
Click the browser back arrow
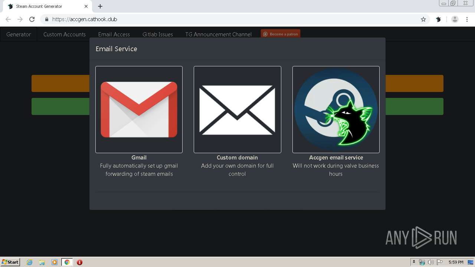(x=8, y=19)
